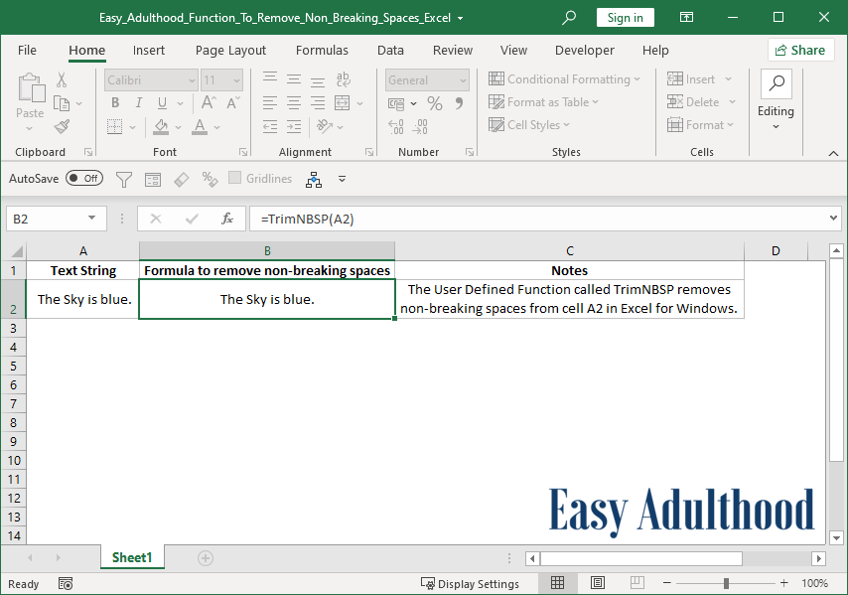Click the search magnifier in title bar
The image size is (848, 595).
pos(568,17)
